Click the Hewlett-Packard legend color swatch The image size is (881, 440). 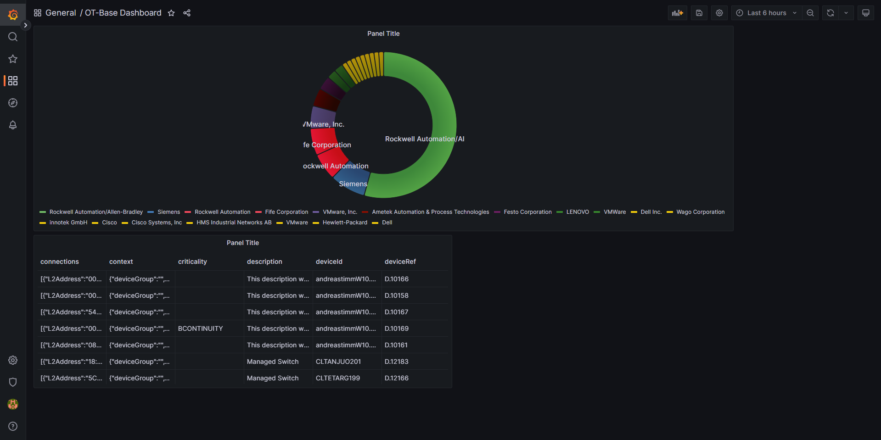pyautogui.click(x=316, y=223)
